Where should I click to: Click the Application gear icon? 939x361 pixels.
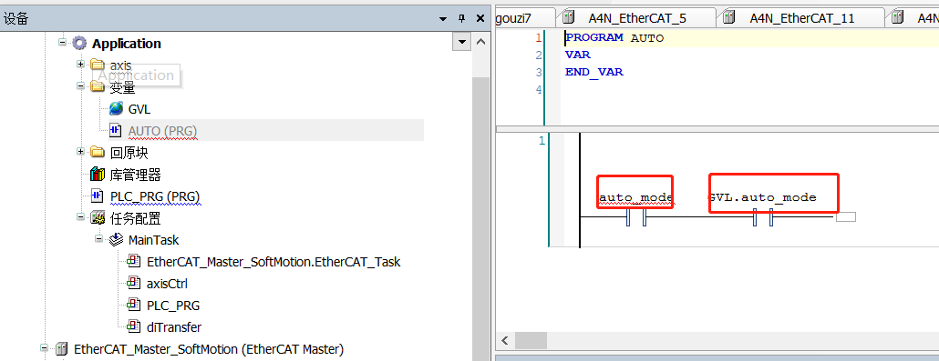click(x=79, y=43)
